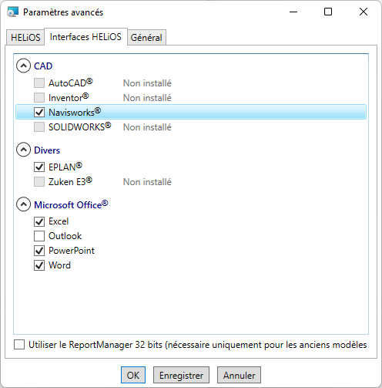Click the CAD group heading
Screen dimensions: 382x388
click(43, 66)
